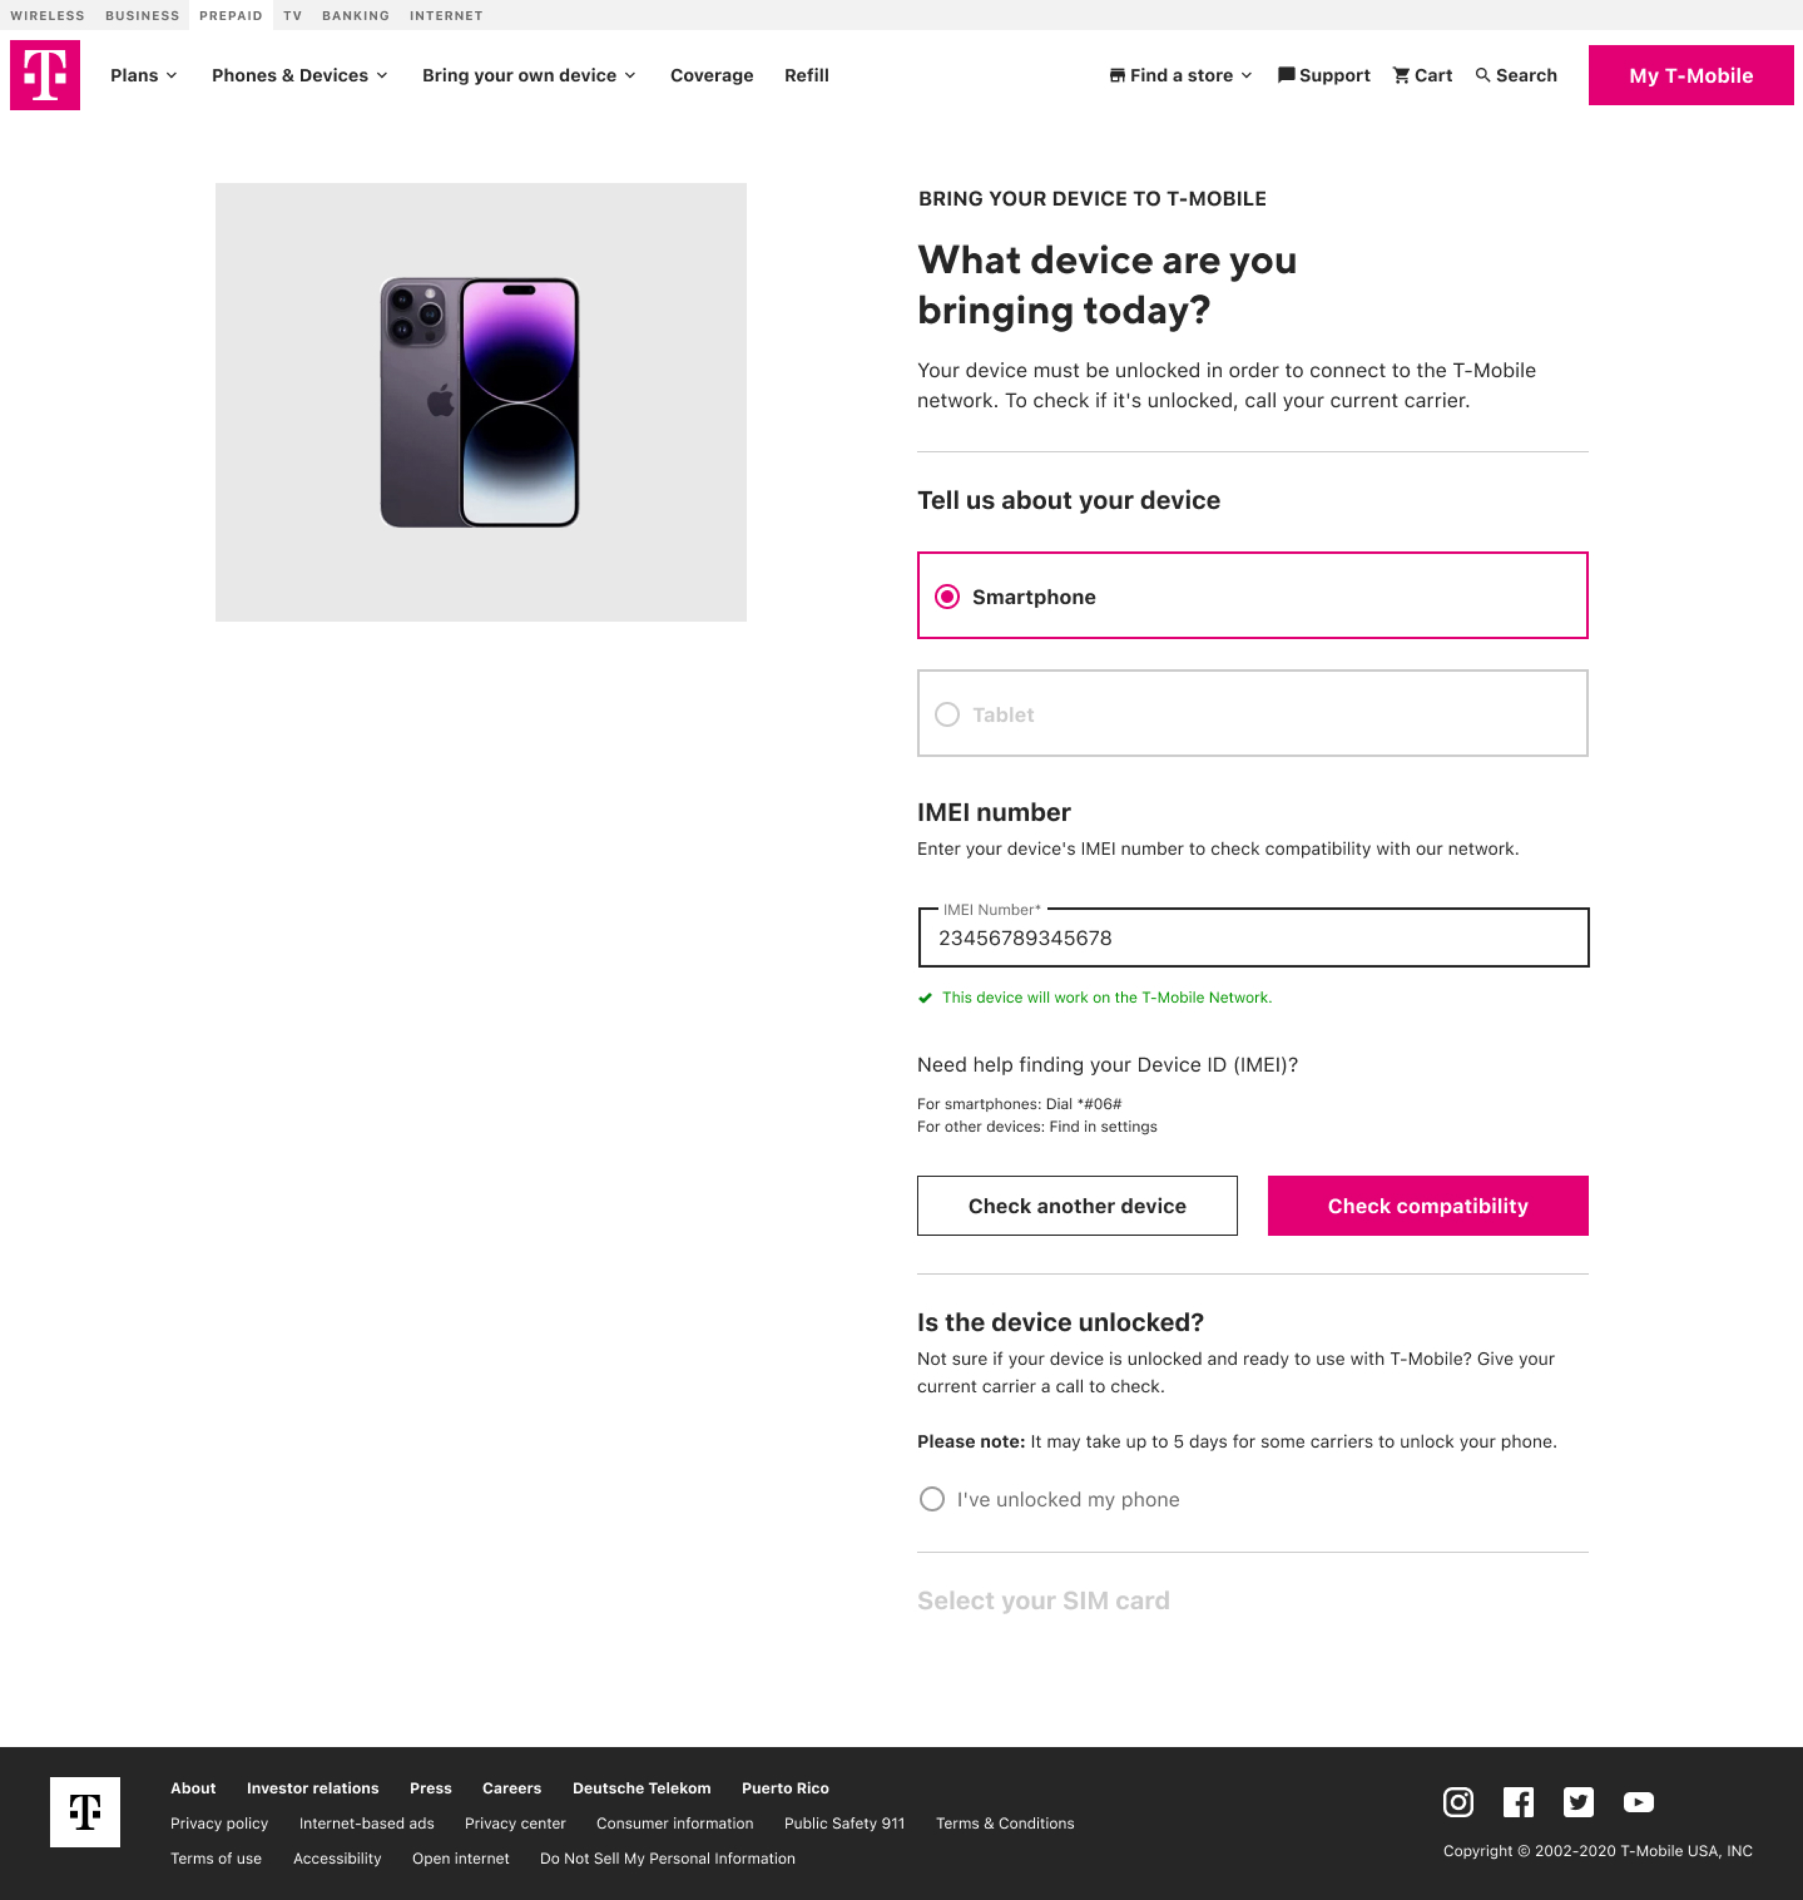Visit the Facebook page icon
This screenshot has height=1900, width=1803.
1517,1802
